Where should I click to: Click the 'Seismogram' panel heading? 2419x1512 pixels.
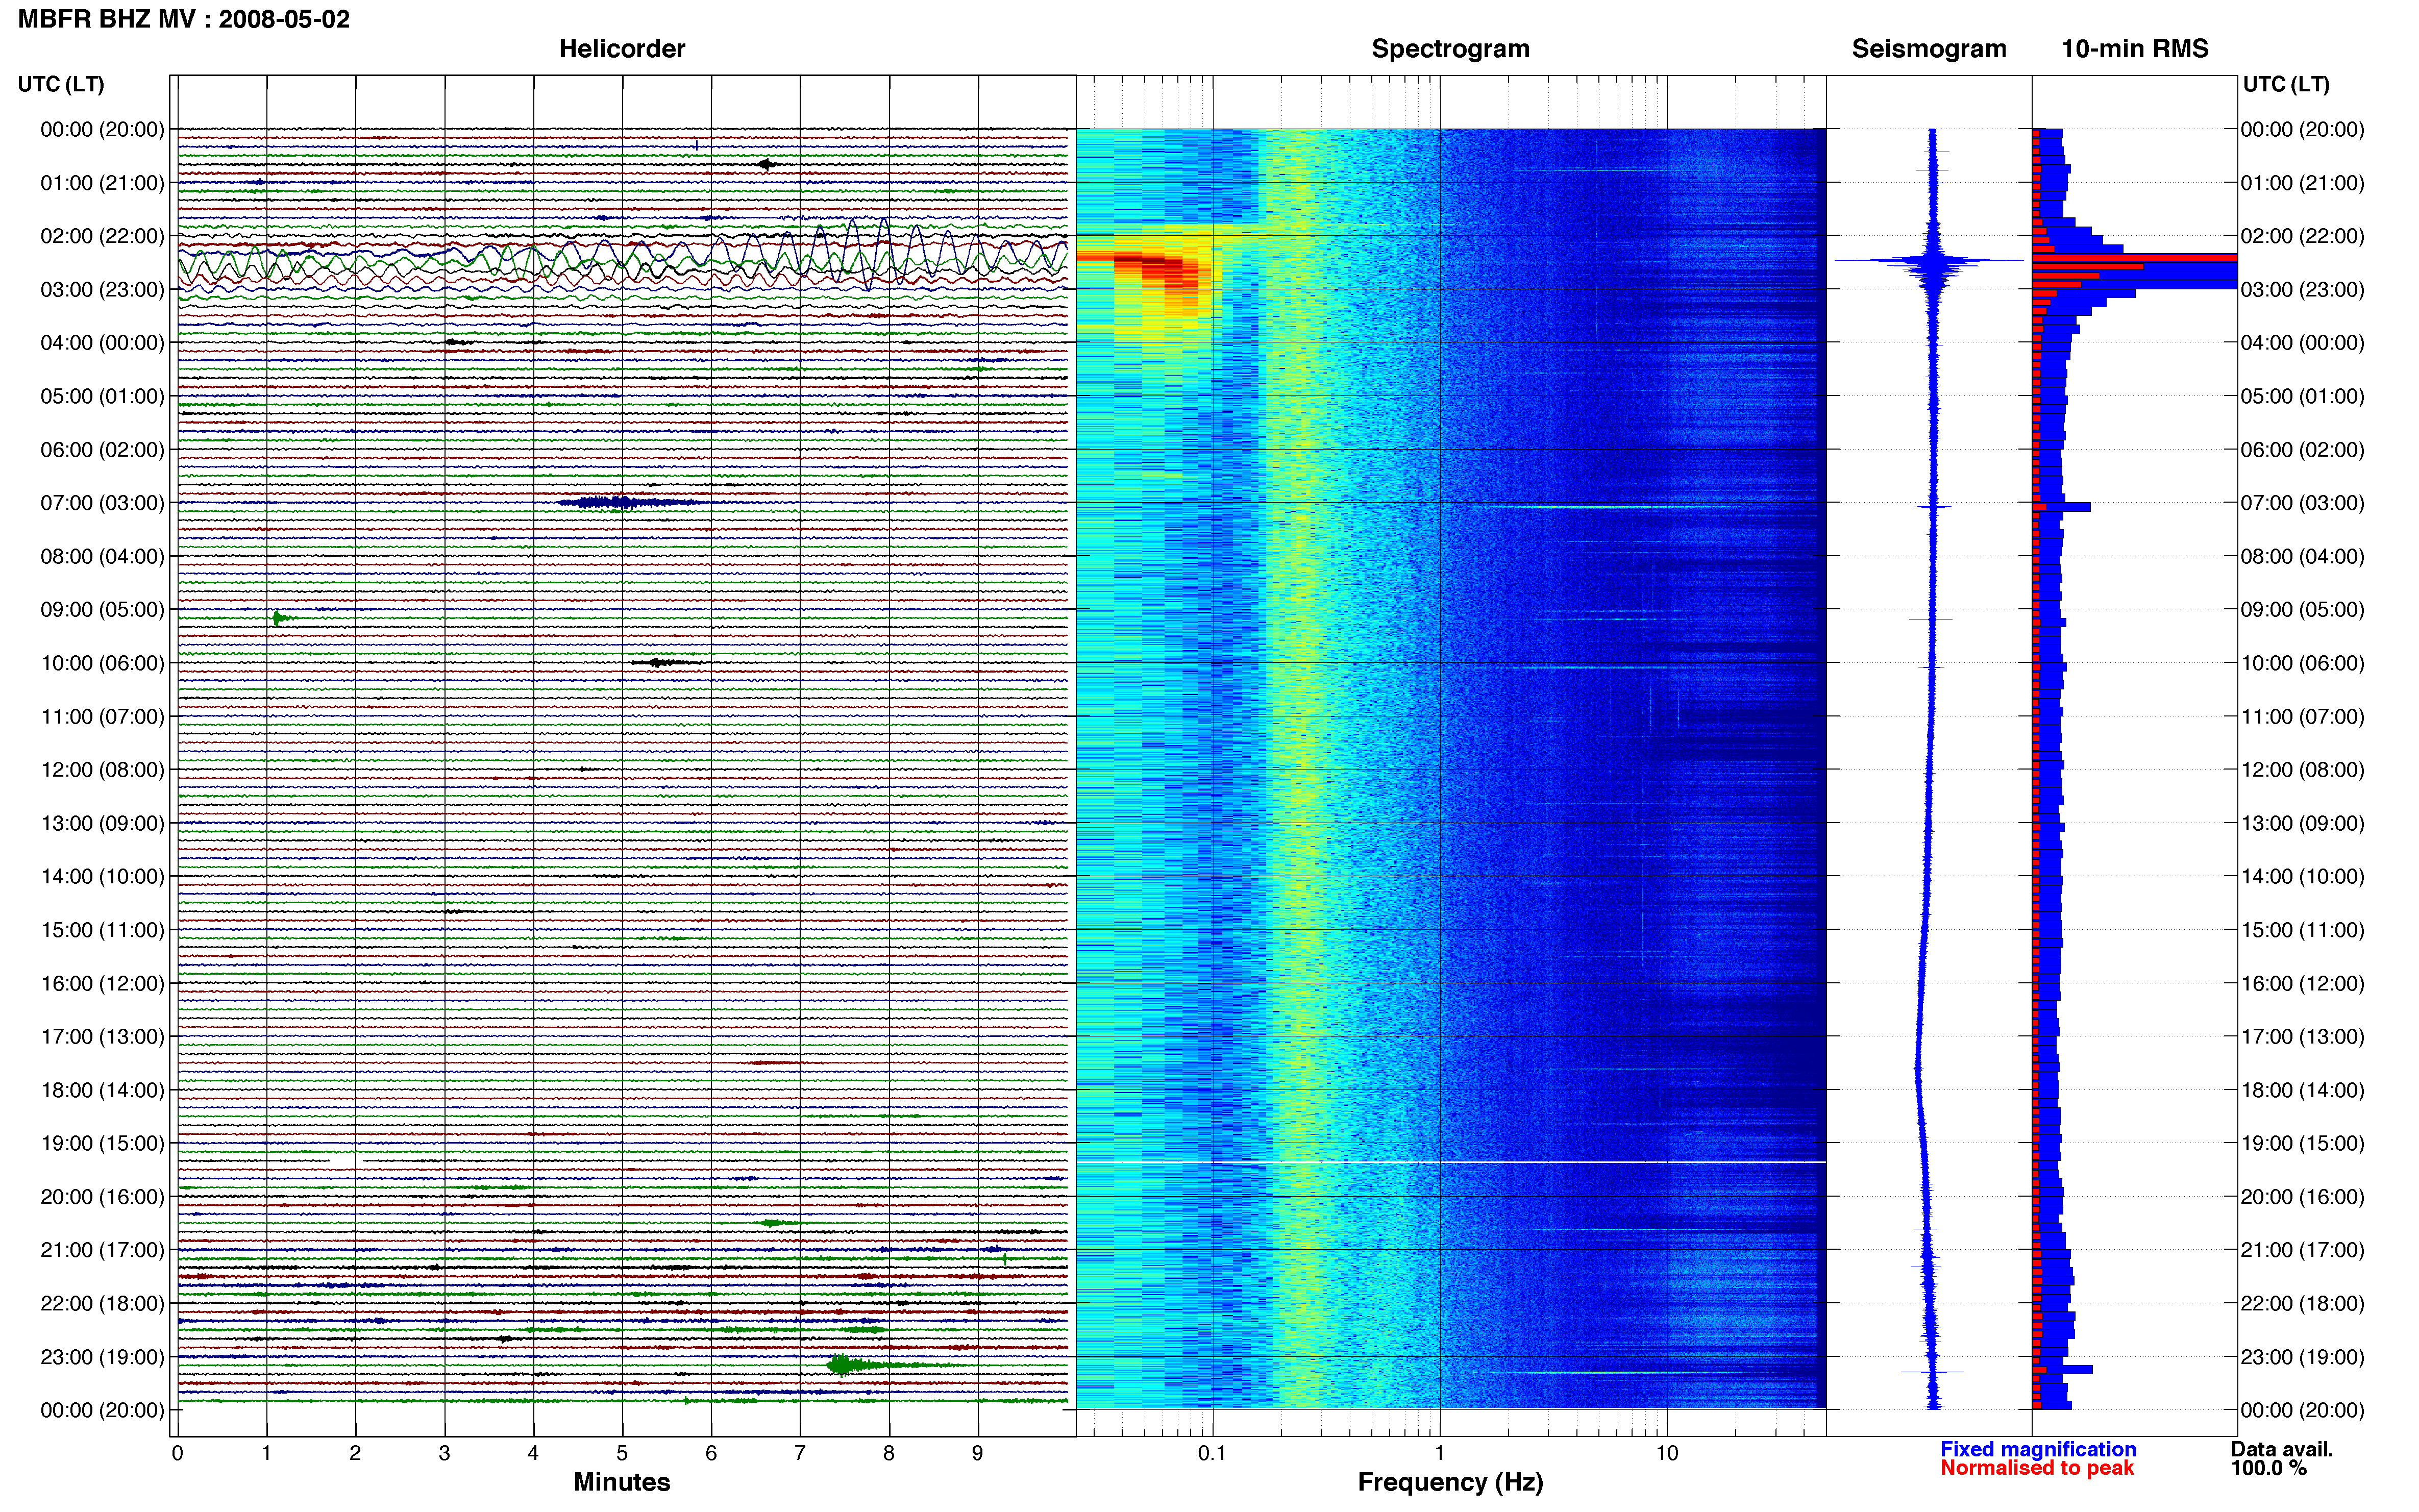pos(1929,49)
